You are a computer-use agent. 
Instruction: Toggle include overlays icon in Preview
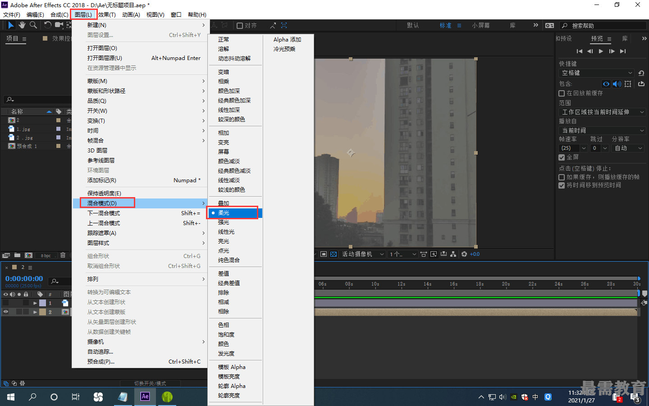point(628,84)
